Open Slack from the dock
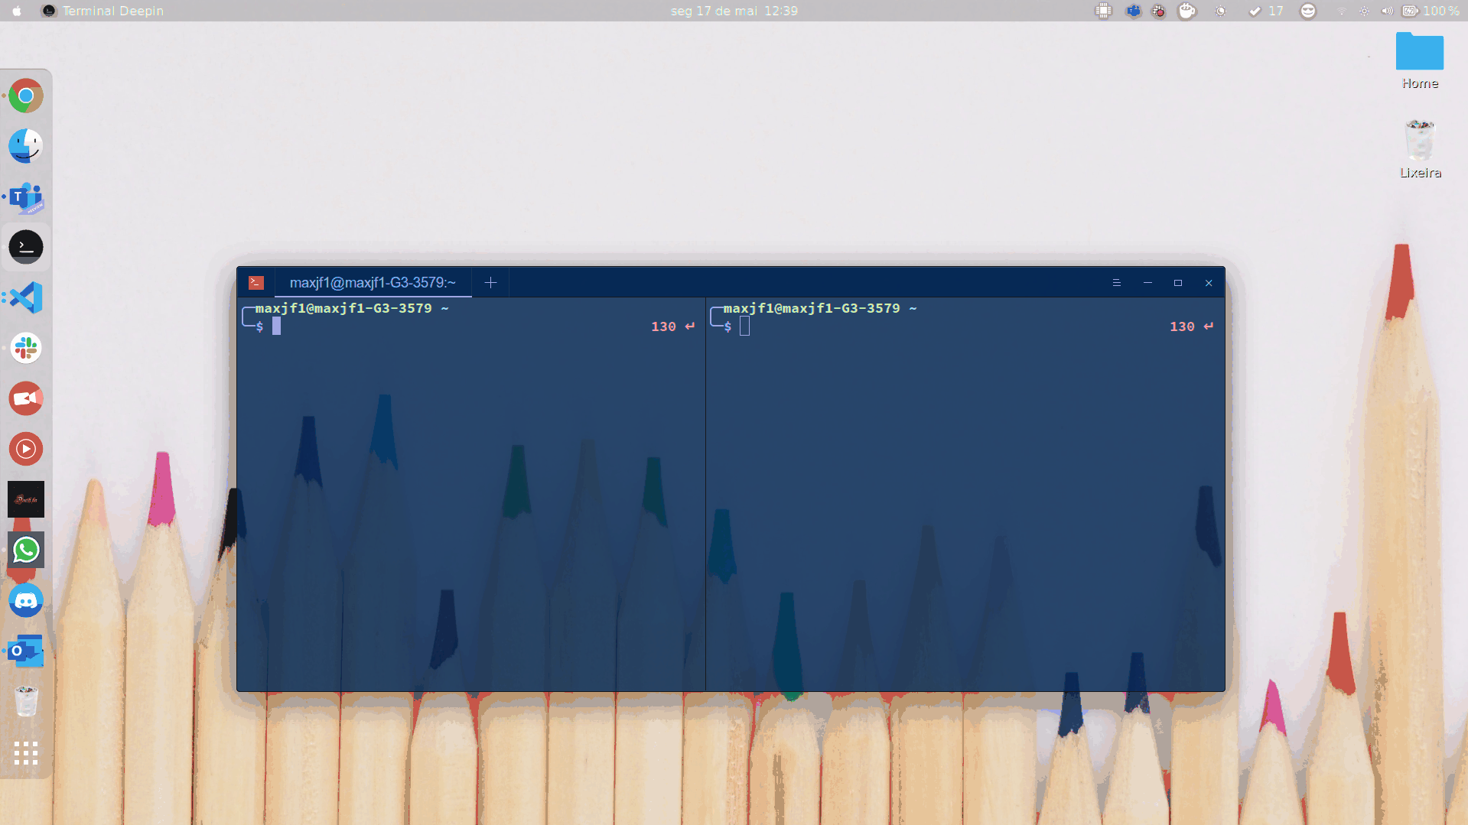 click(x=25, y=348)
